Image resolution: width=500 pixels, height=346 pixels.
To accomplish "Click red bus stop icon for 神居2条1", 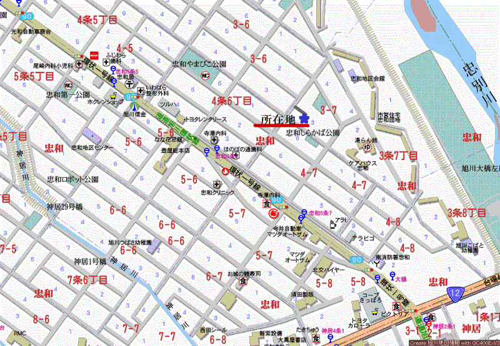I will coord(429,326).
